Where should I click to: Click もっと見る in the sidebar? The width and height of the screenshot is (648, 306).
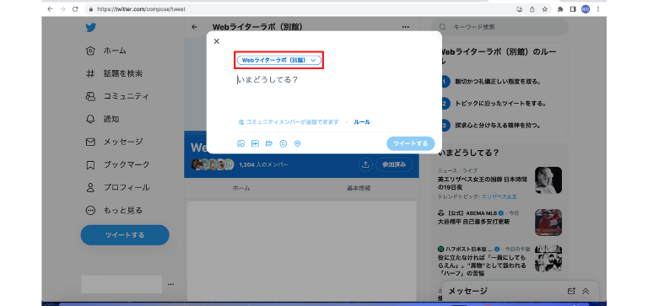point(114,210)
